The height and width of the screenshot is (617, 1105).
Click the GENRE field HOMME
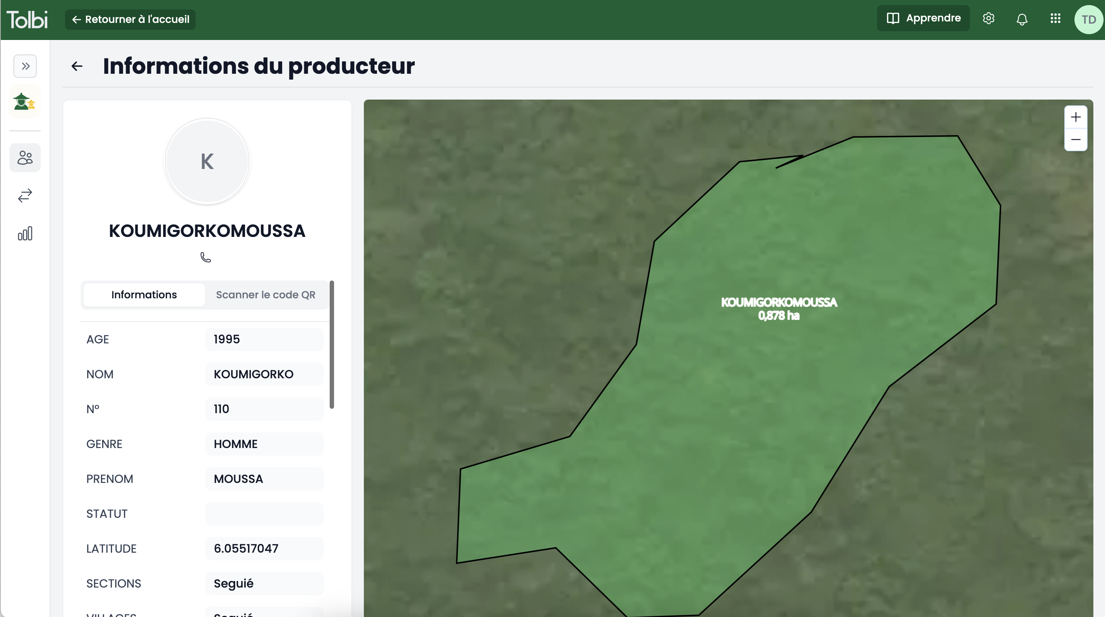[264, 444]
